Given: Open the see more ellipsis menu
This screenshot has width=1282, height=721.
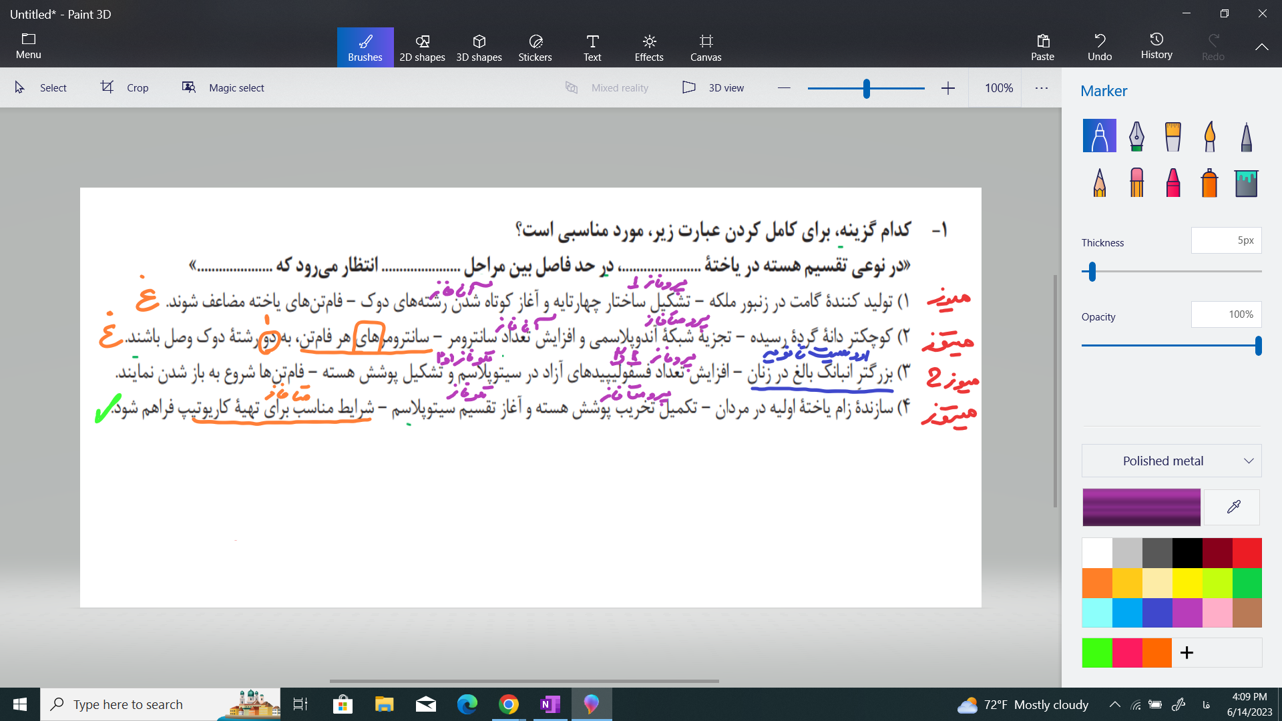Looking at the screenshot, I should pos(1042,88).
